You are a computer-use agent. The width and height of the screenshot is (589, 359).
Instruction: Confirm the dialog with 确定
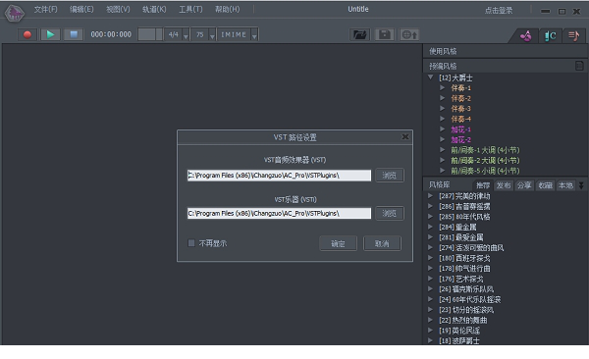(338, 243)
